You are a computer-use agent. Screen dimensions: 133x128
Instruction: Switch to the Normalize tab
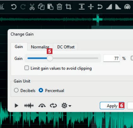[x=40, y=47]
